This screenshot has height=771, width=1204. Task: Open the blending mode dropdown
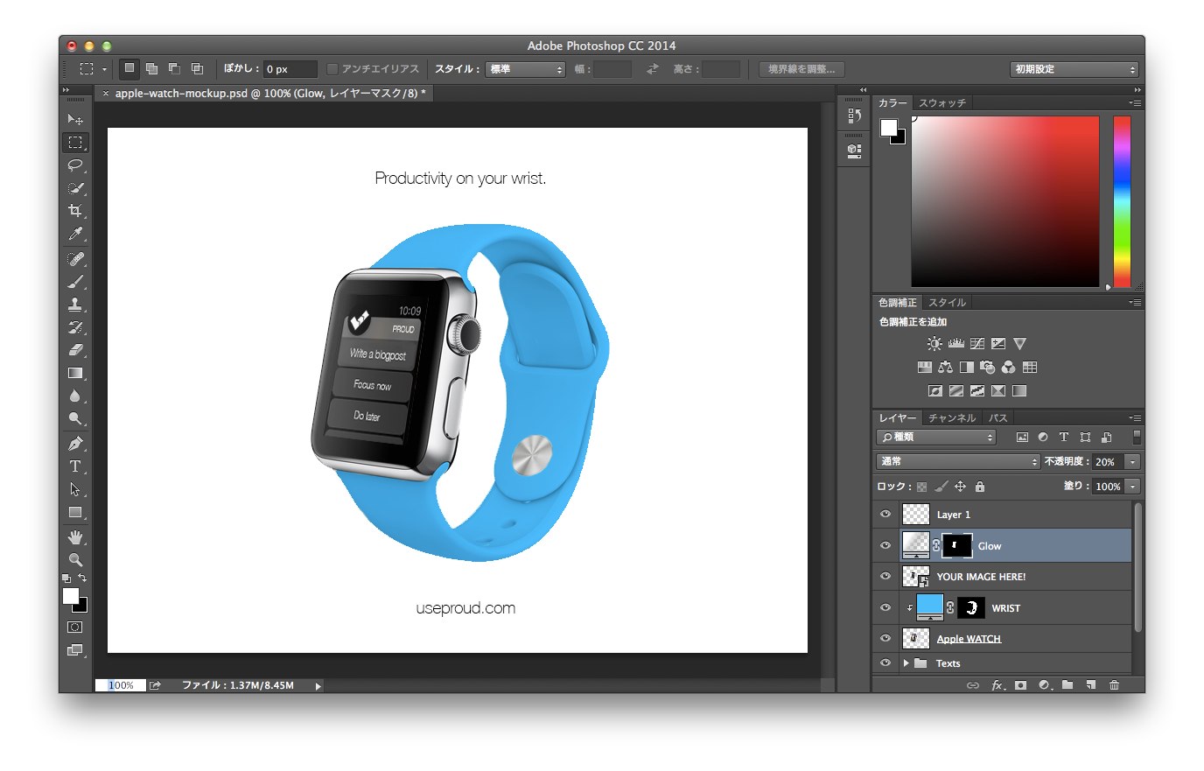958,461
